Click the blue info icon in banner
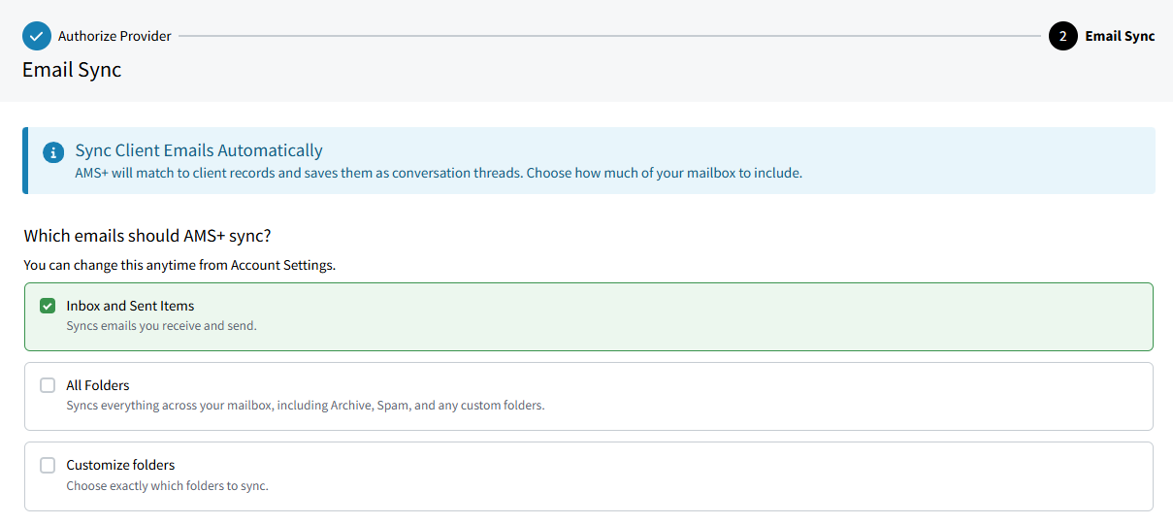 (53, 153)
